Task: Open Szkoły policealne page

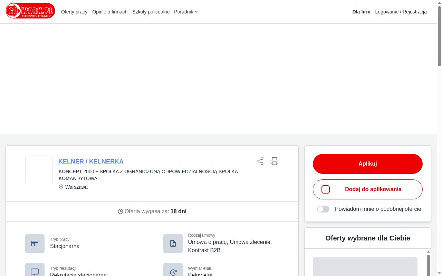Action: click(151, 12)
